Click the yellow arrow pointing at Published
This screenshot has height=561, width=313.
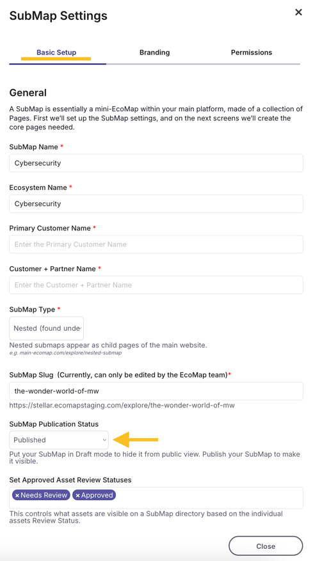[x=136, y=439]
